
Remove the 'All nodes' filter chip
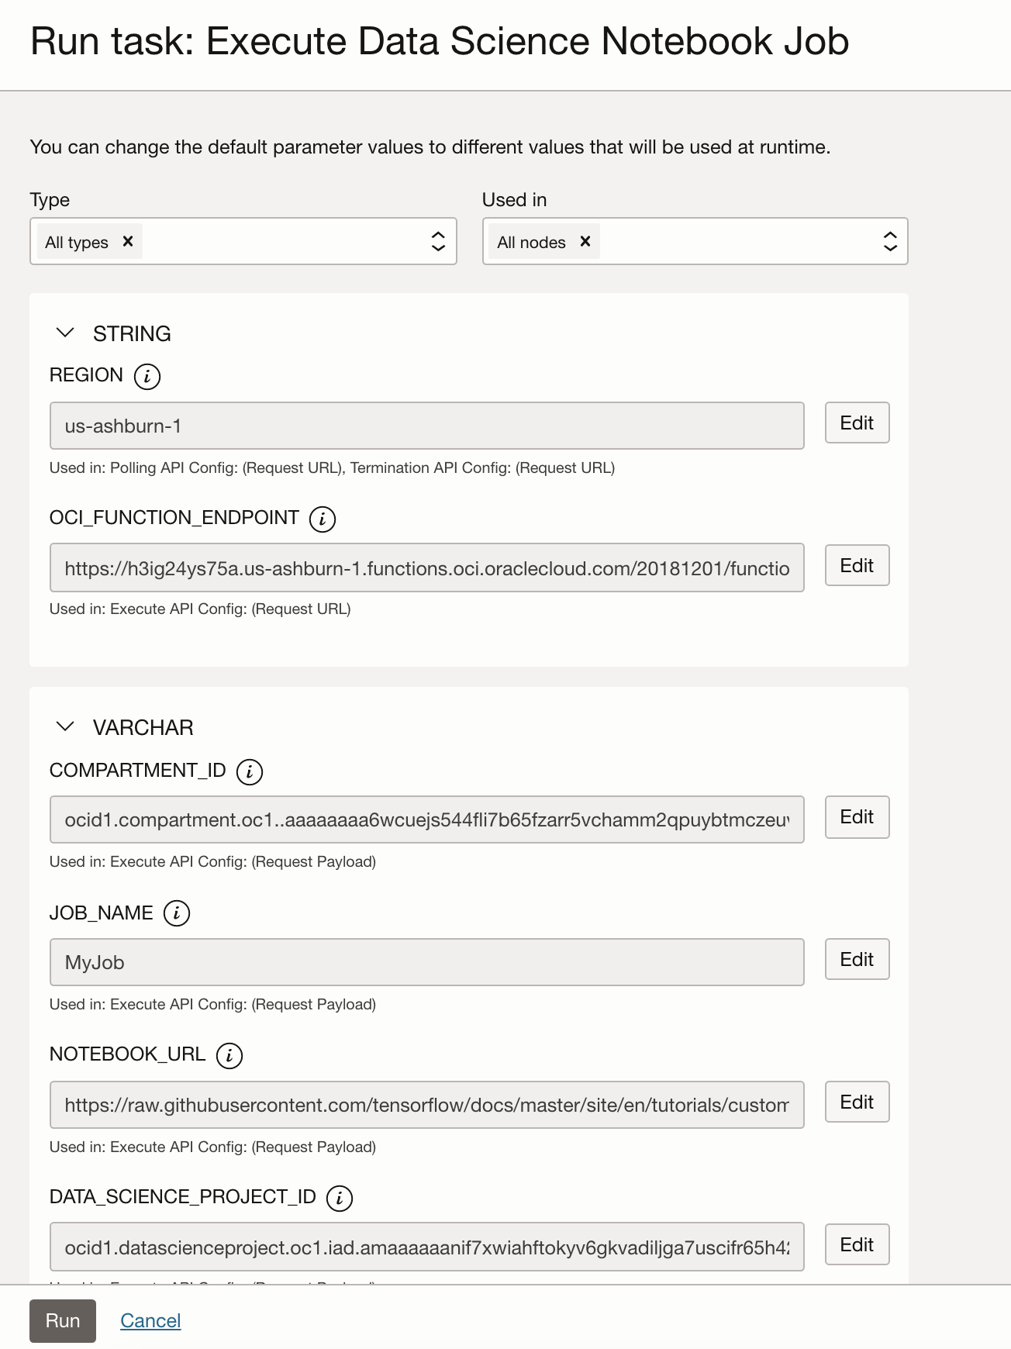(x=585, y=242)
